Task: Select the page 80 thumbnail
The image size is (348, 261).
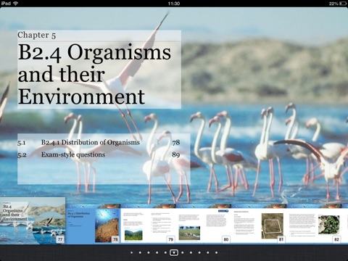Action: coord(204,224)
